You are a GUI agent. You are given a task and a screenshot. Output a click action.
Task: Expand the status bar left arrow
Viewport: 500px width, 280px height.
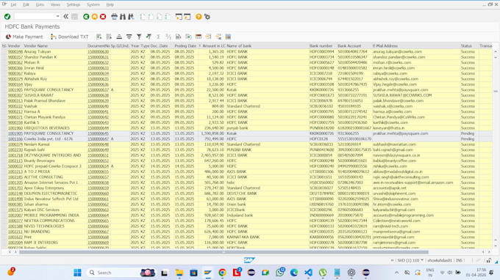(x=392, y=260)
